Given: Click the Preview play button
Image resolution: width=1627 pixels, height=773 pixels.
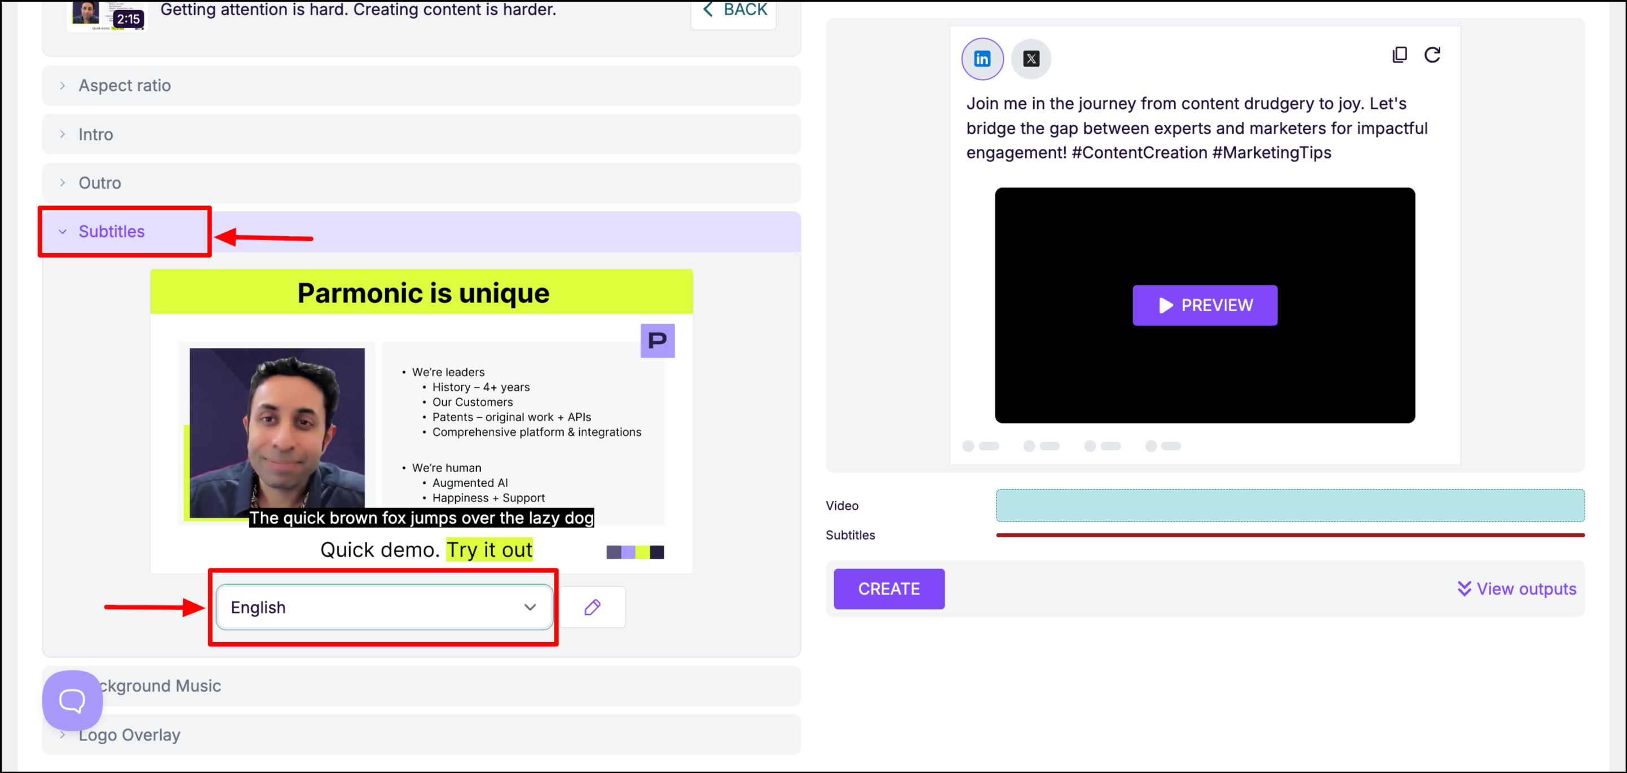Looking at the screenshot, I should (x=1205, y=305).
